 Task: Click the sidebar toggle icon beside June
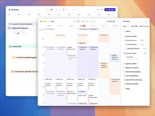(x=48, y=21)
